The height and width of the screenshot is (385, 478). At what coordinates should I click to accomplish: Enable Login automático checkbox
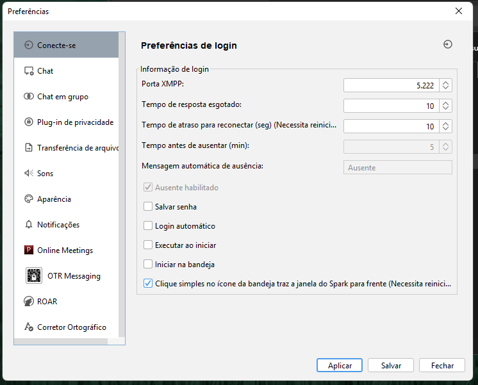pyautogui.click(x=148, y=225)
